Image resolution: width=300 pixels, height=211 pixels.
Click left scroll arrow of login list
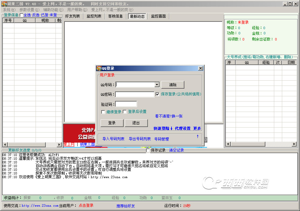point(5,145)
